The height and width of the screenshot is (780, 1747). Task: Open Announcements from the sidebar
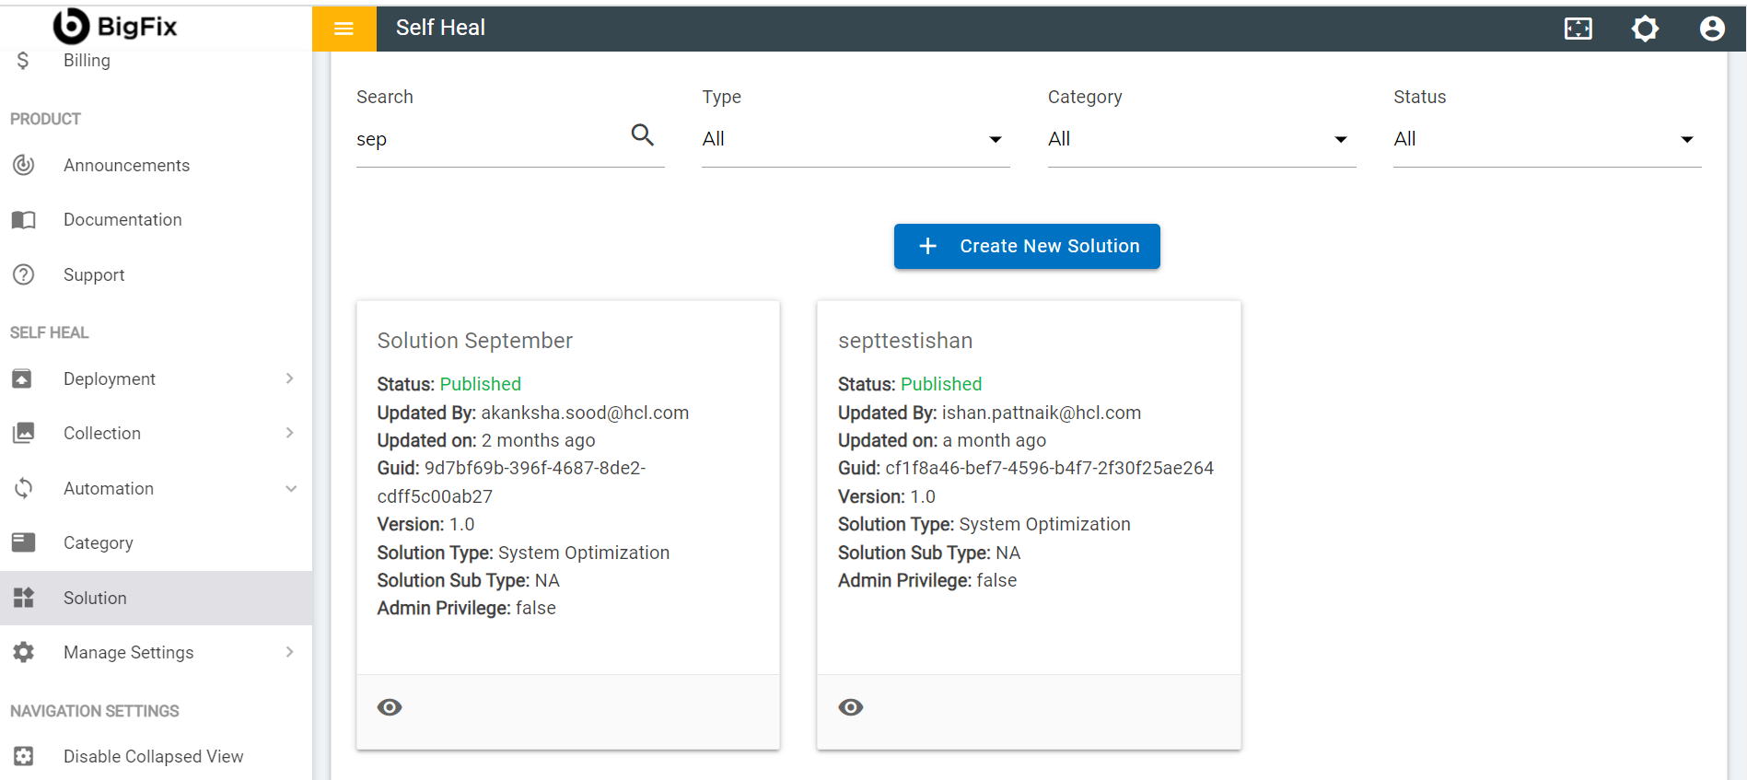(126, 166)
